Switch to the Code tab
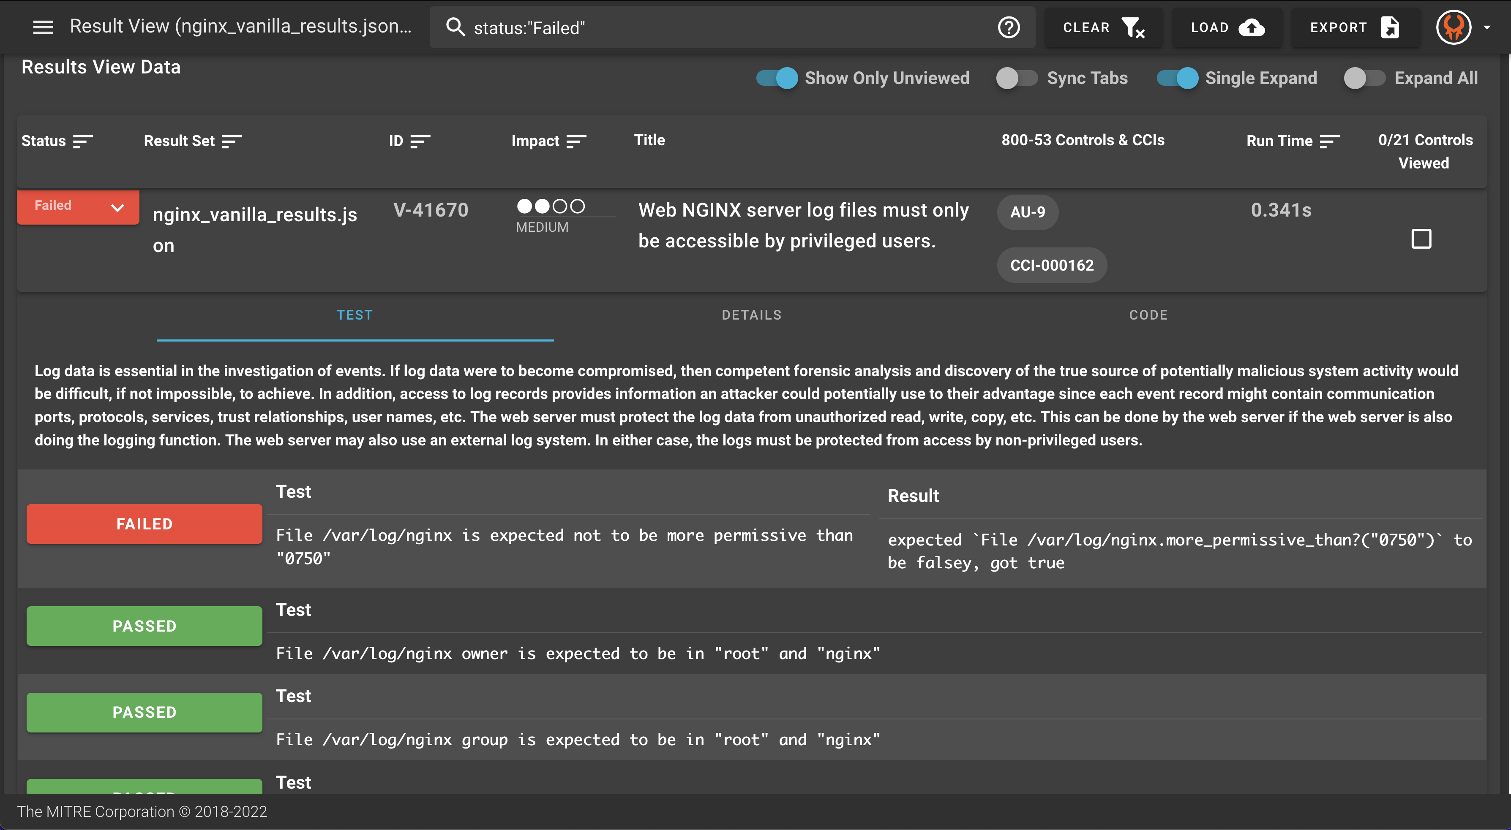This screenshot has height=830, width=1511. [1148, 315]
